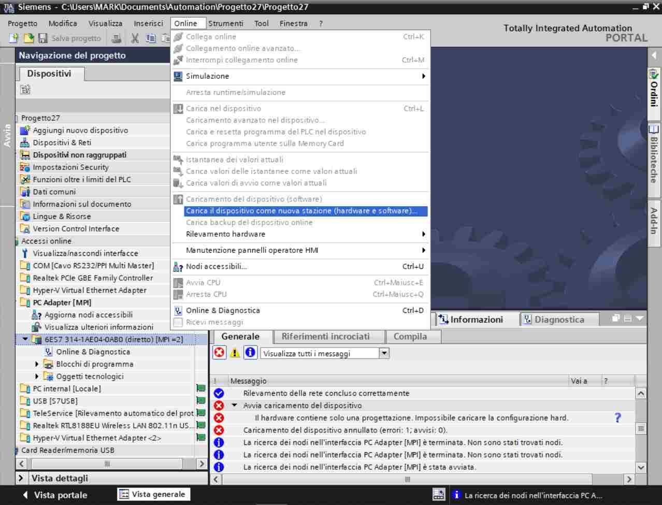This screenshot has width=662, height=505.
Task: Click the Impostazioni Security icon
Action: (25, 167)
